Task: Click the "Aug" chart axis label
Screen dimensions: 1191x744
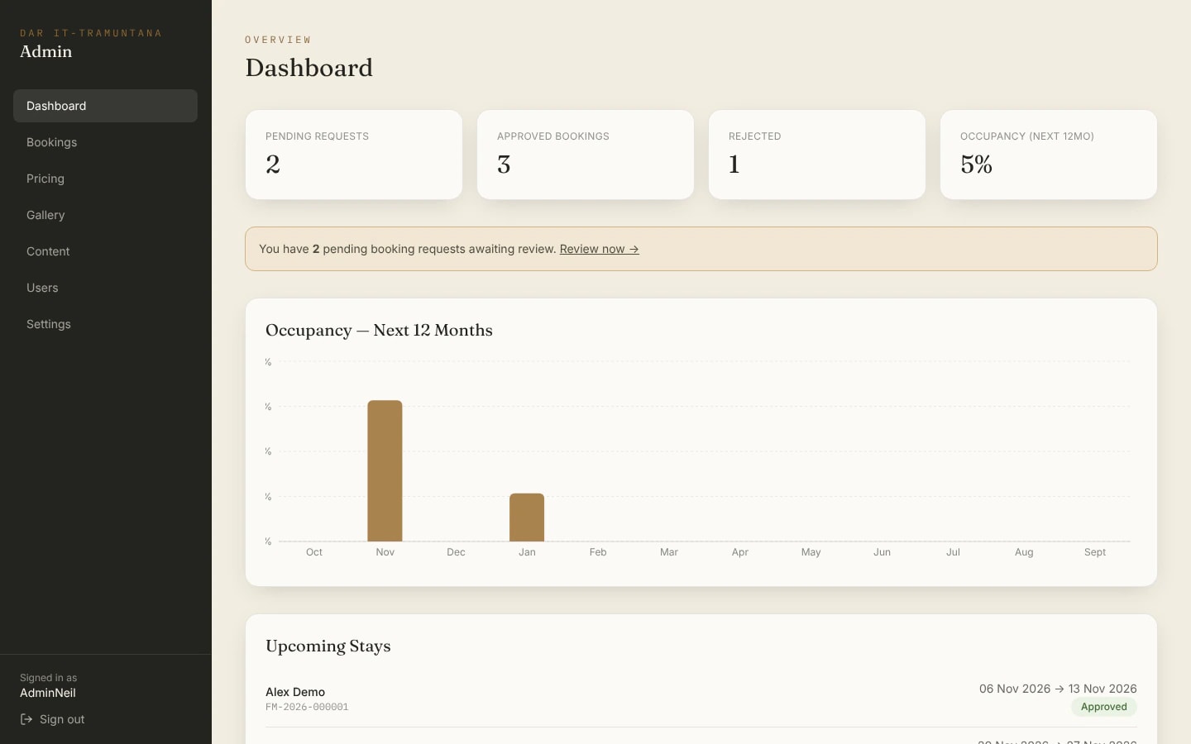Action: [x=1024, y=552]
